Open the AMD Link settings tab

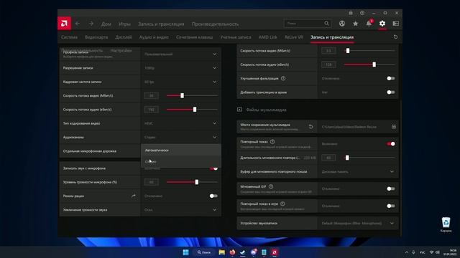tap(268, 37)
